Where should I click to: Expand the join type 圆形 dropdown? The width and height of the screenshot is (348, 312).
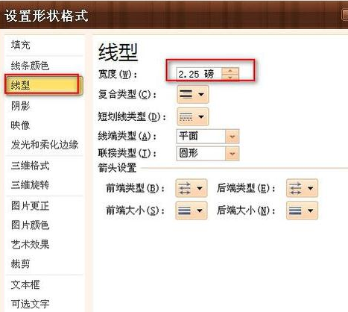(x=232, y=154)
